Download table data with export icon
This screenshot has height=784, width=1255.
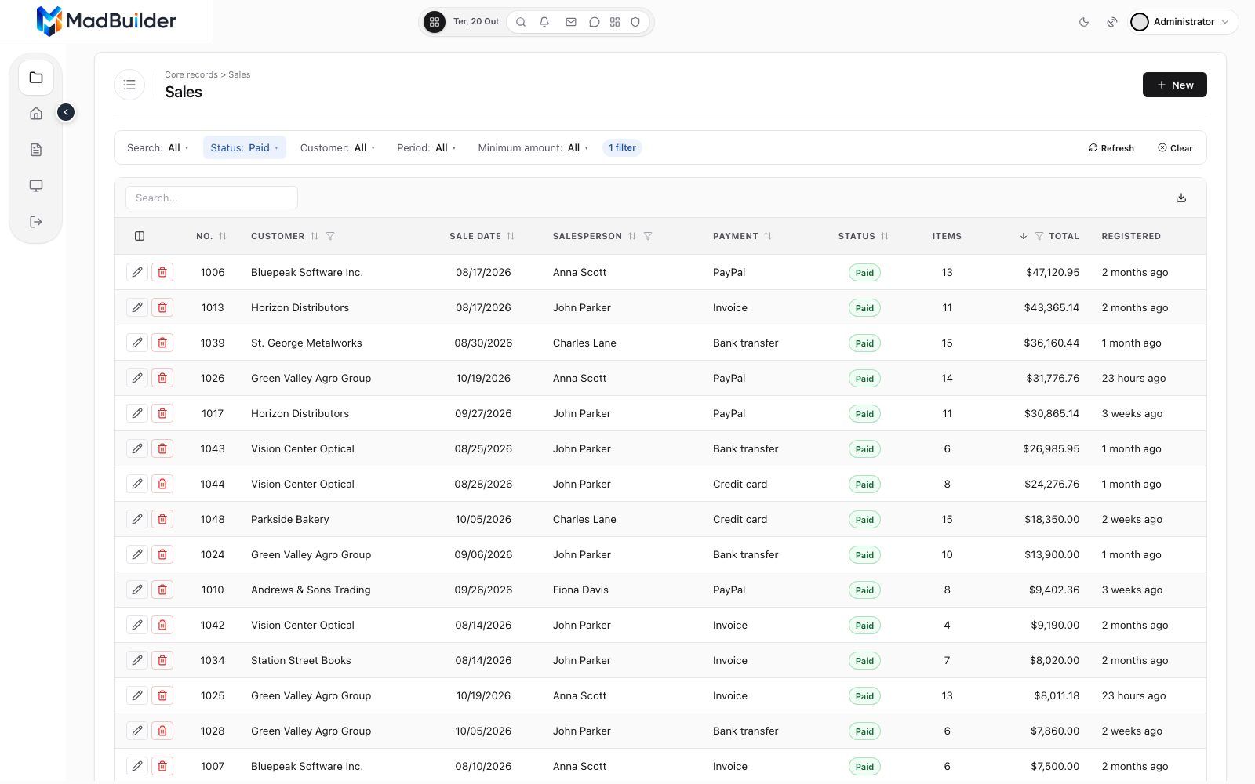click(1181, 198)
